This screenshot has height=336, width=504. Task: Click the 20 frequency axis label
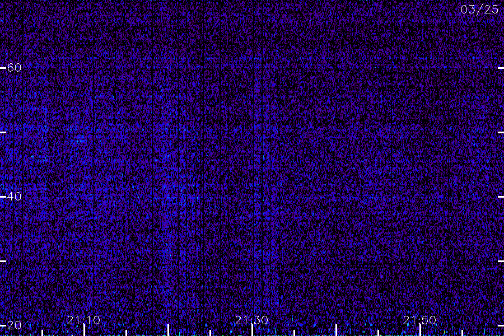14,325
